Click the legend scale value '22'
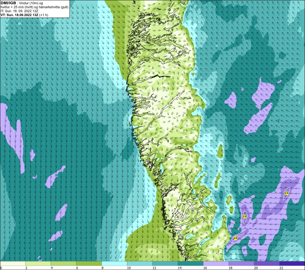Image resolution: width=305 pixels, height=270 pixels. pos(281,268)
